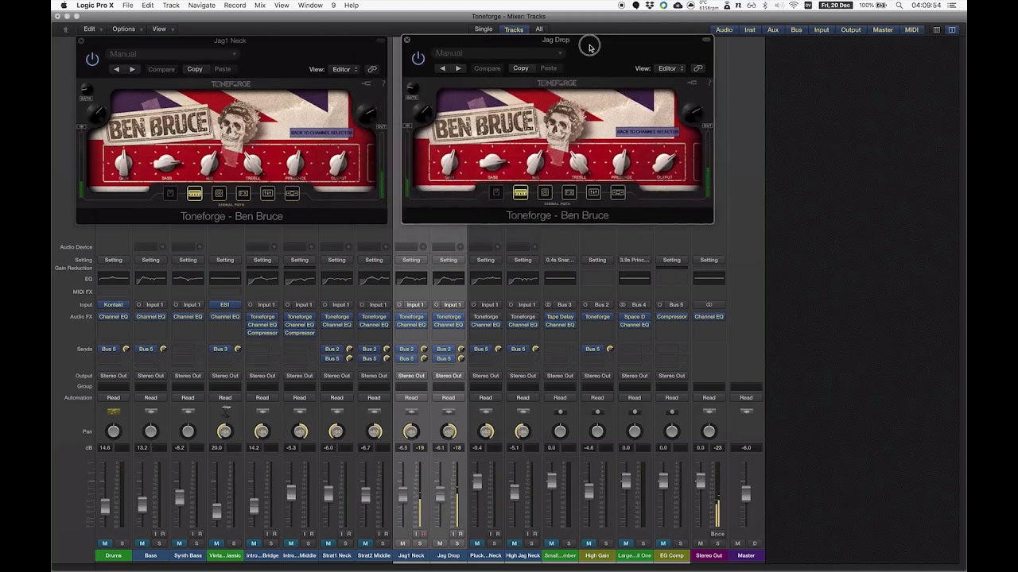
Task: Mute the Synth Bass channel
Action: pyautogui.click(x=179, y=543)
